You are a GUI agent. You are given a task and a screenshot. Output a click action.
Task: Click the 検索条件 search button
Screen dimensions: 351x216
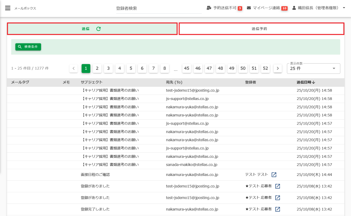[28, 47]
